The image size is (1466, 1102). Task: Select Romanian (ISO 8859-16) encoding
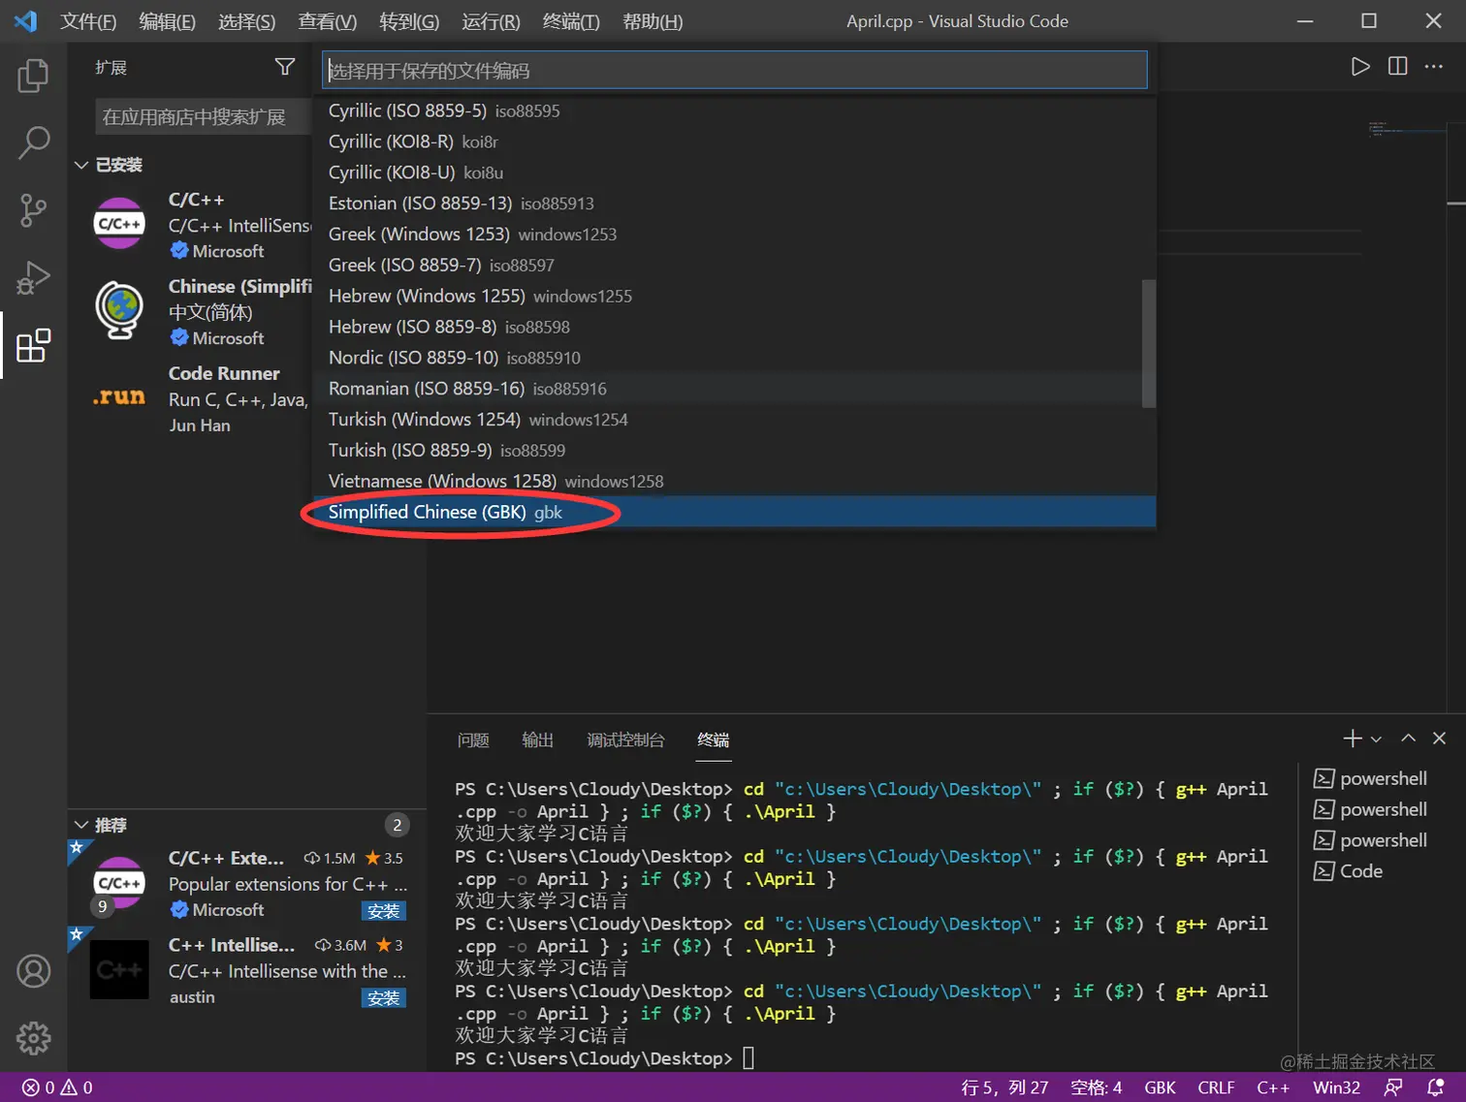(734, 389)
